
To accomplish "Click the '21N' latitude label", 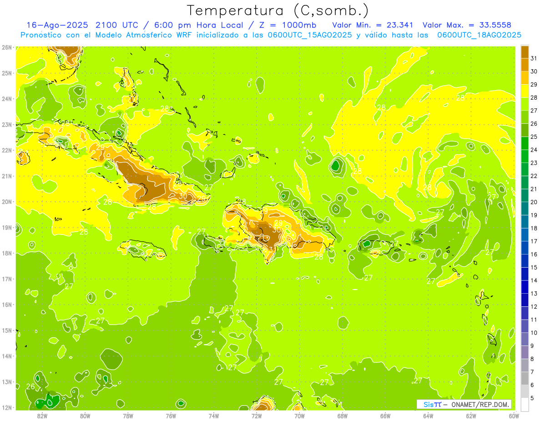I will tap(7, 176).
